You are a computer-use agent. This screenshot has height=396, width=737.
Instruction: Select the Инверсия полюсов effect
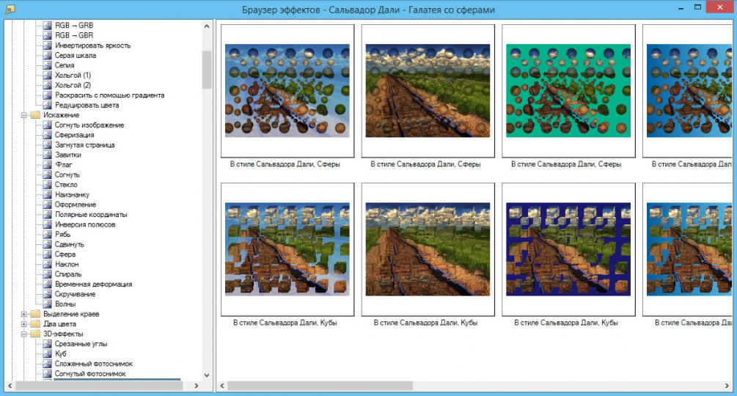(85, 224)
